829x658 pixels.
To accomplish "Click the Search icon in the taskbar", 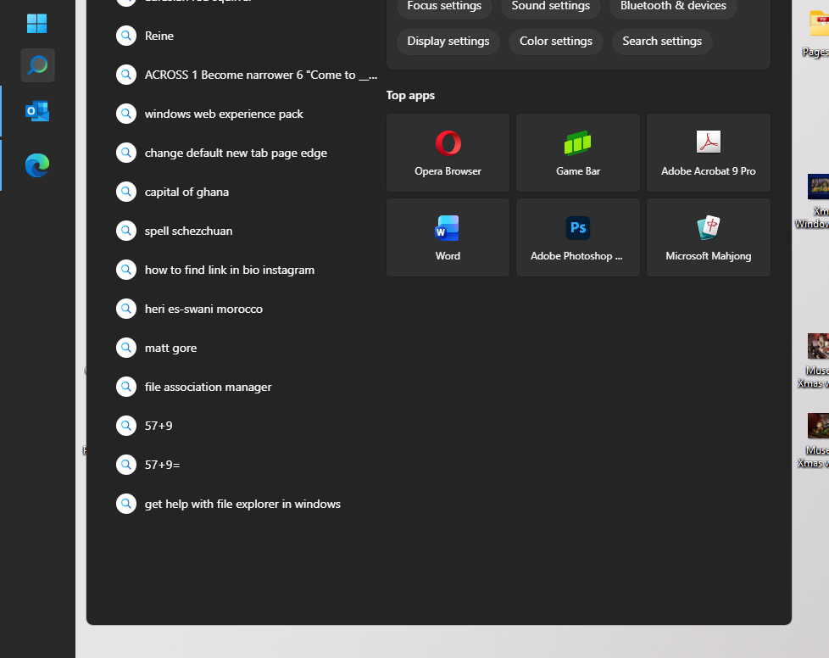I will click(x=37, y=65).
